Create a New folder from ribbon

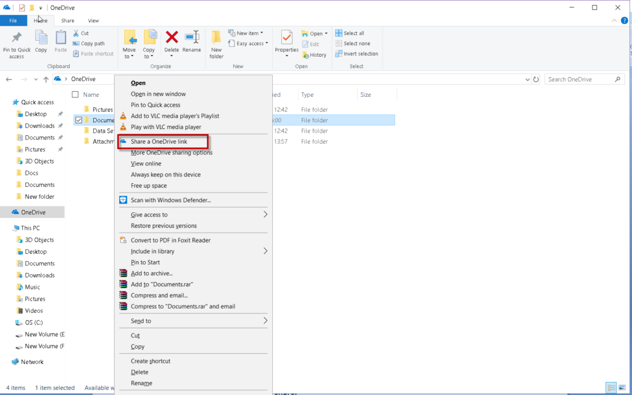pyautogui.click(x=217, y=44)
